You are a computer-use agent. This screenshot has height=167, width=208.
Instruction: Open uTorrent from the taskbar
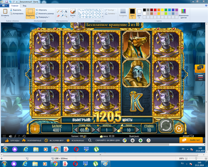95,164
